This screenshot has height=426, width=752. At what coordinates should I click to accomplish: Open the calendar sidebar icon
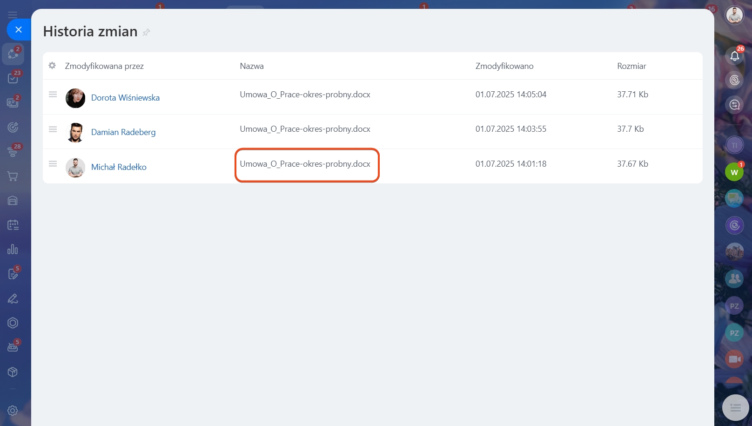(13, 225)
